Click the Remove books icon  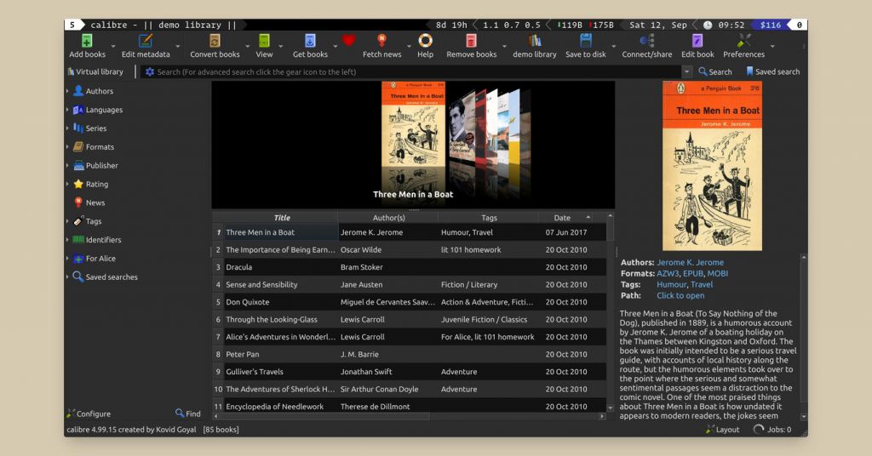pyautogui.click(x=471, y=42)
